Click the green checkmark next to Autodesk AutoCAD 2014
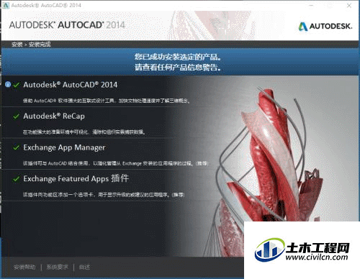The width and height of the screenshot is (360, 279). (x=17, y=85)
